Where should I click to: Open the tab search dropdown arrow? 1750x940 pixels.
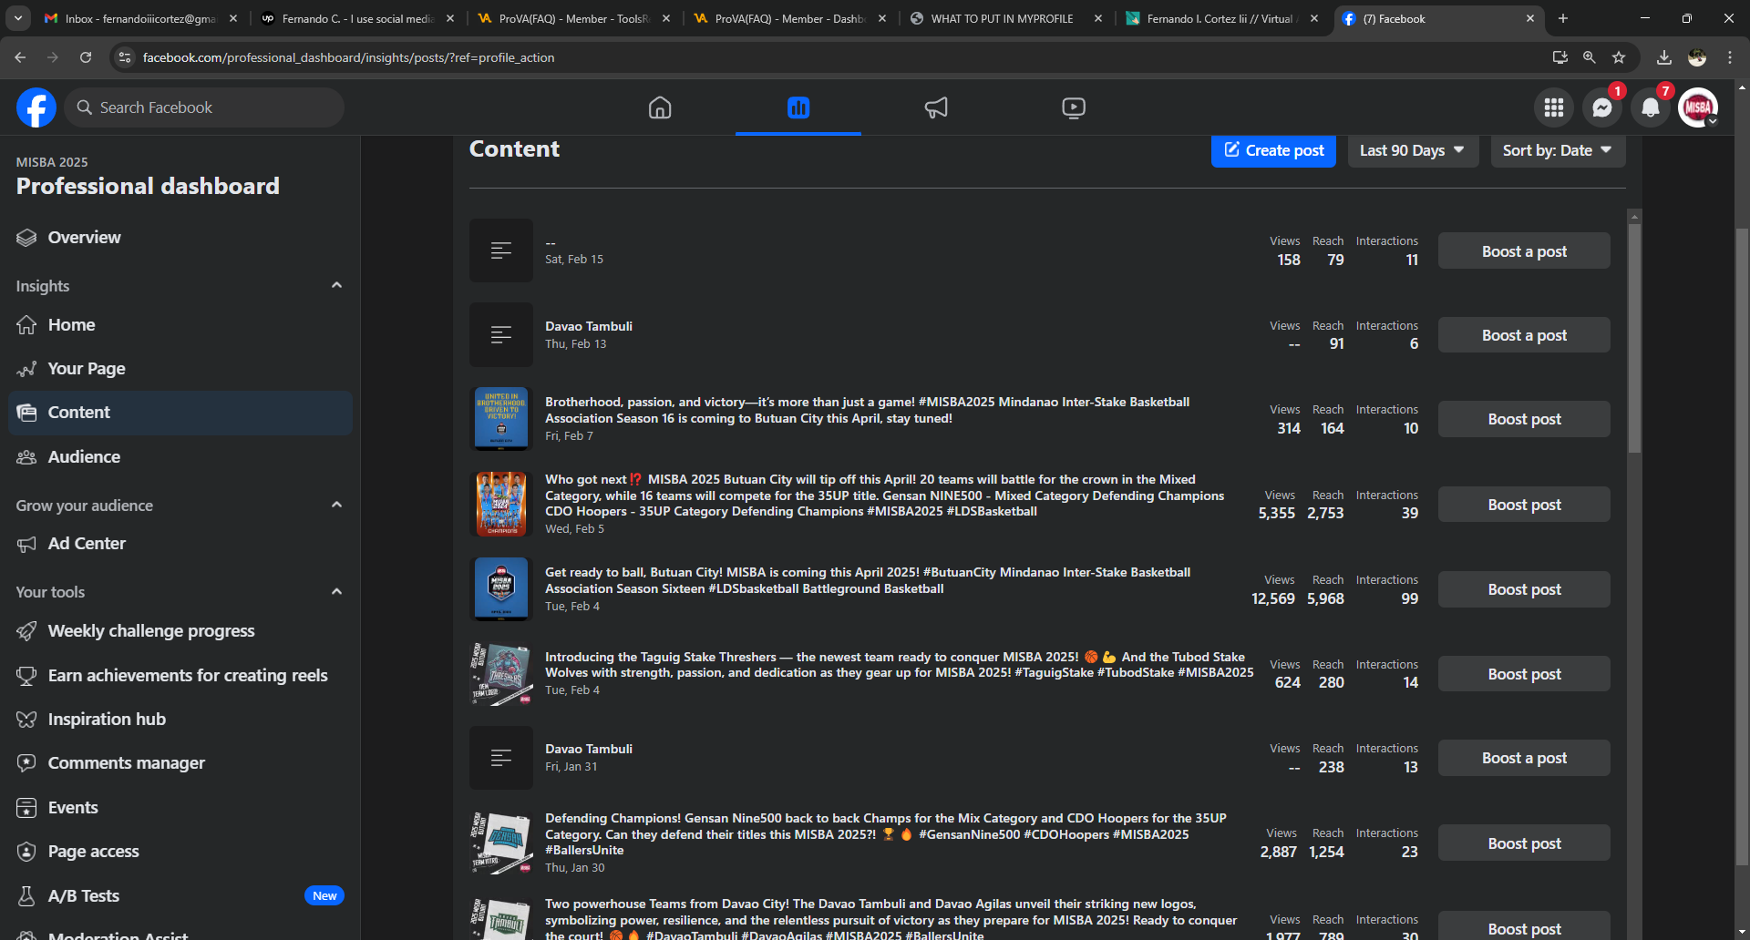pos(18,18)
